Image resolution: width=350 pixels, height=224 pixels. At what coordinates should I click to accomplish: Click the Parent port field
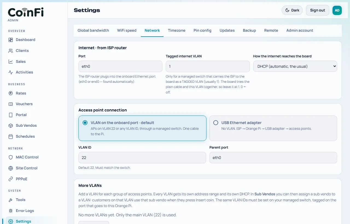coord(273,158)
